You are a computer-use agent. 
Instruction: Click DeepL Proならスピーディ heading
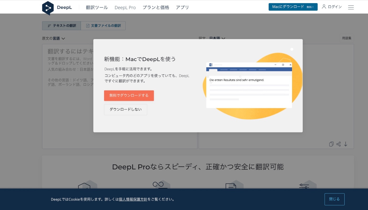pyautogui.click(x=198, y=167)
